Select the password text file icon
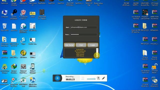 14,27
